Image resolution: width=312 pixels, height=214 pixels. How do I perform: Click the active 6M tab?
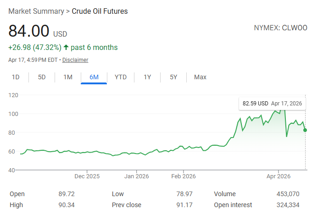[94, 77]
